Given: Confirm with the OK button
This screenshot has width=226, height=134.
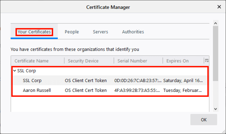Looking at the screenshot, I should coord(204,120).
